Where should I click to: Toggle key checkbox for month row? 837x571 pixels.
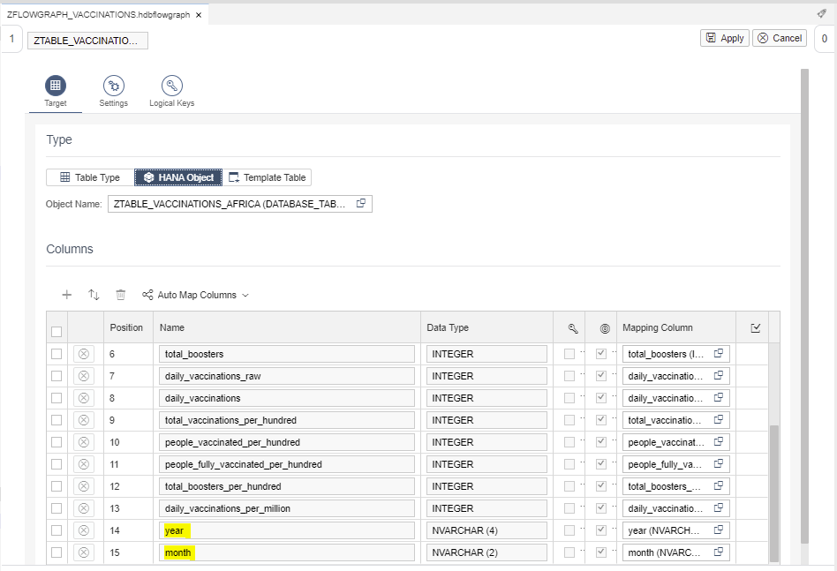569,552
